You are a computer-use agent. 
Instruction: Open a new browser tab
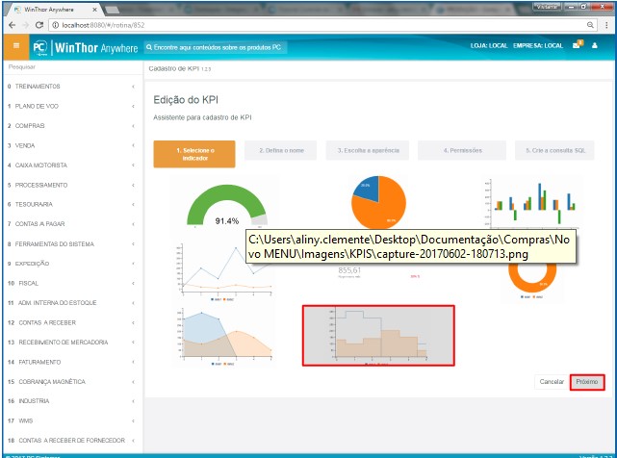point(113,10)
